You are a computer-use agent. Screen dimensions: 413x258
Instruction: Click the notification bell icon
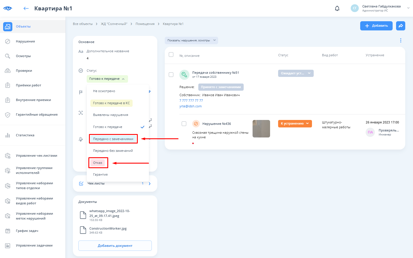[337, 8]
